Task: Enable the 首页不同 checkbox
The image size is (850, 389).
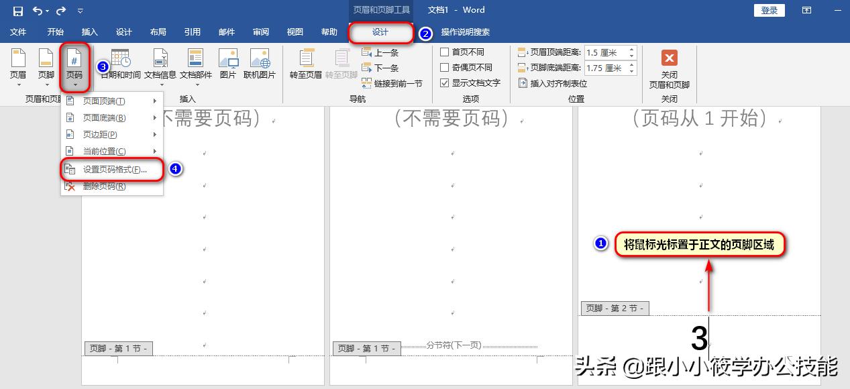Action: click(x=444, y=52)
